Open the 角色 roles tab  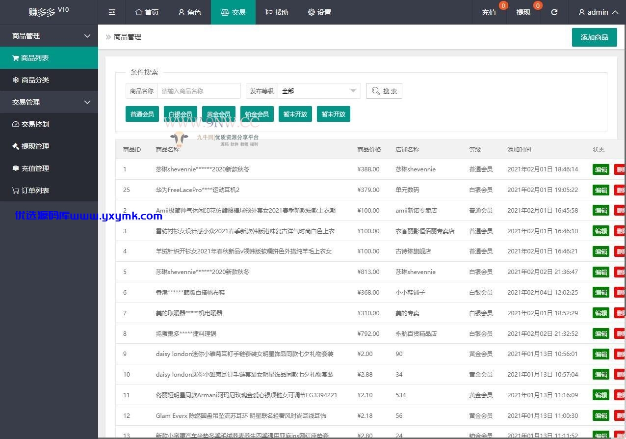pyautogui.click(x=189, y=12)
